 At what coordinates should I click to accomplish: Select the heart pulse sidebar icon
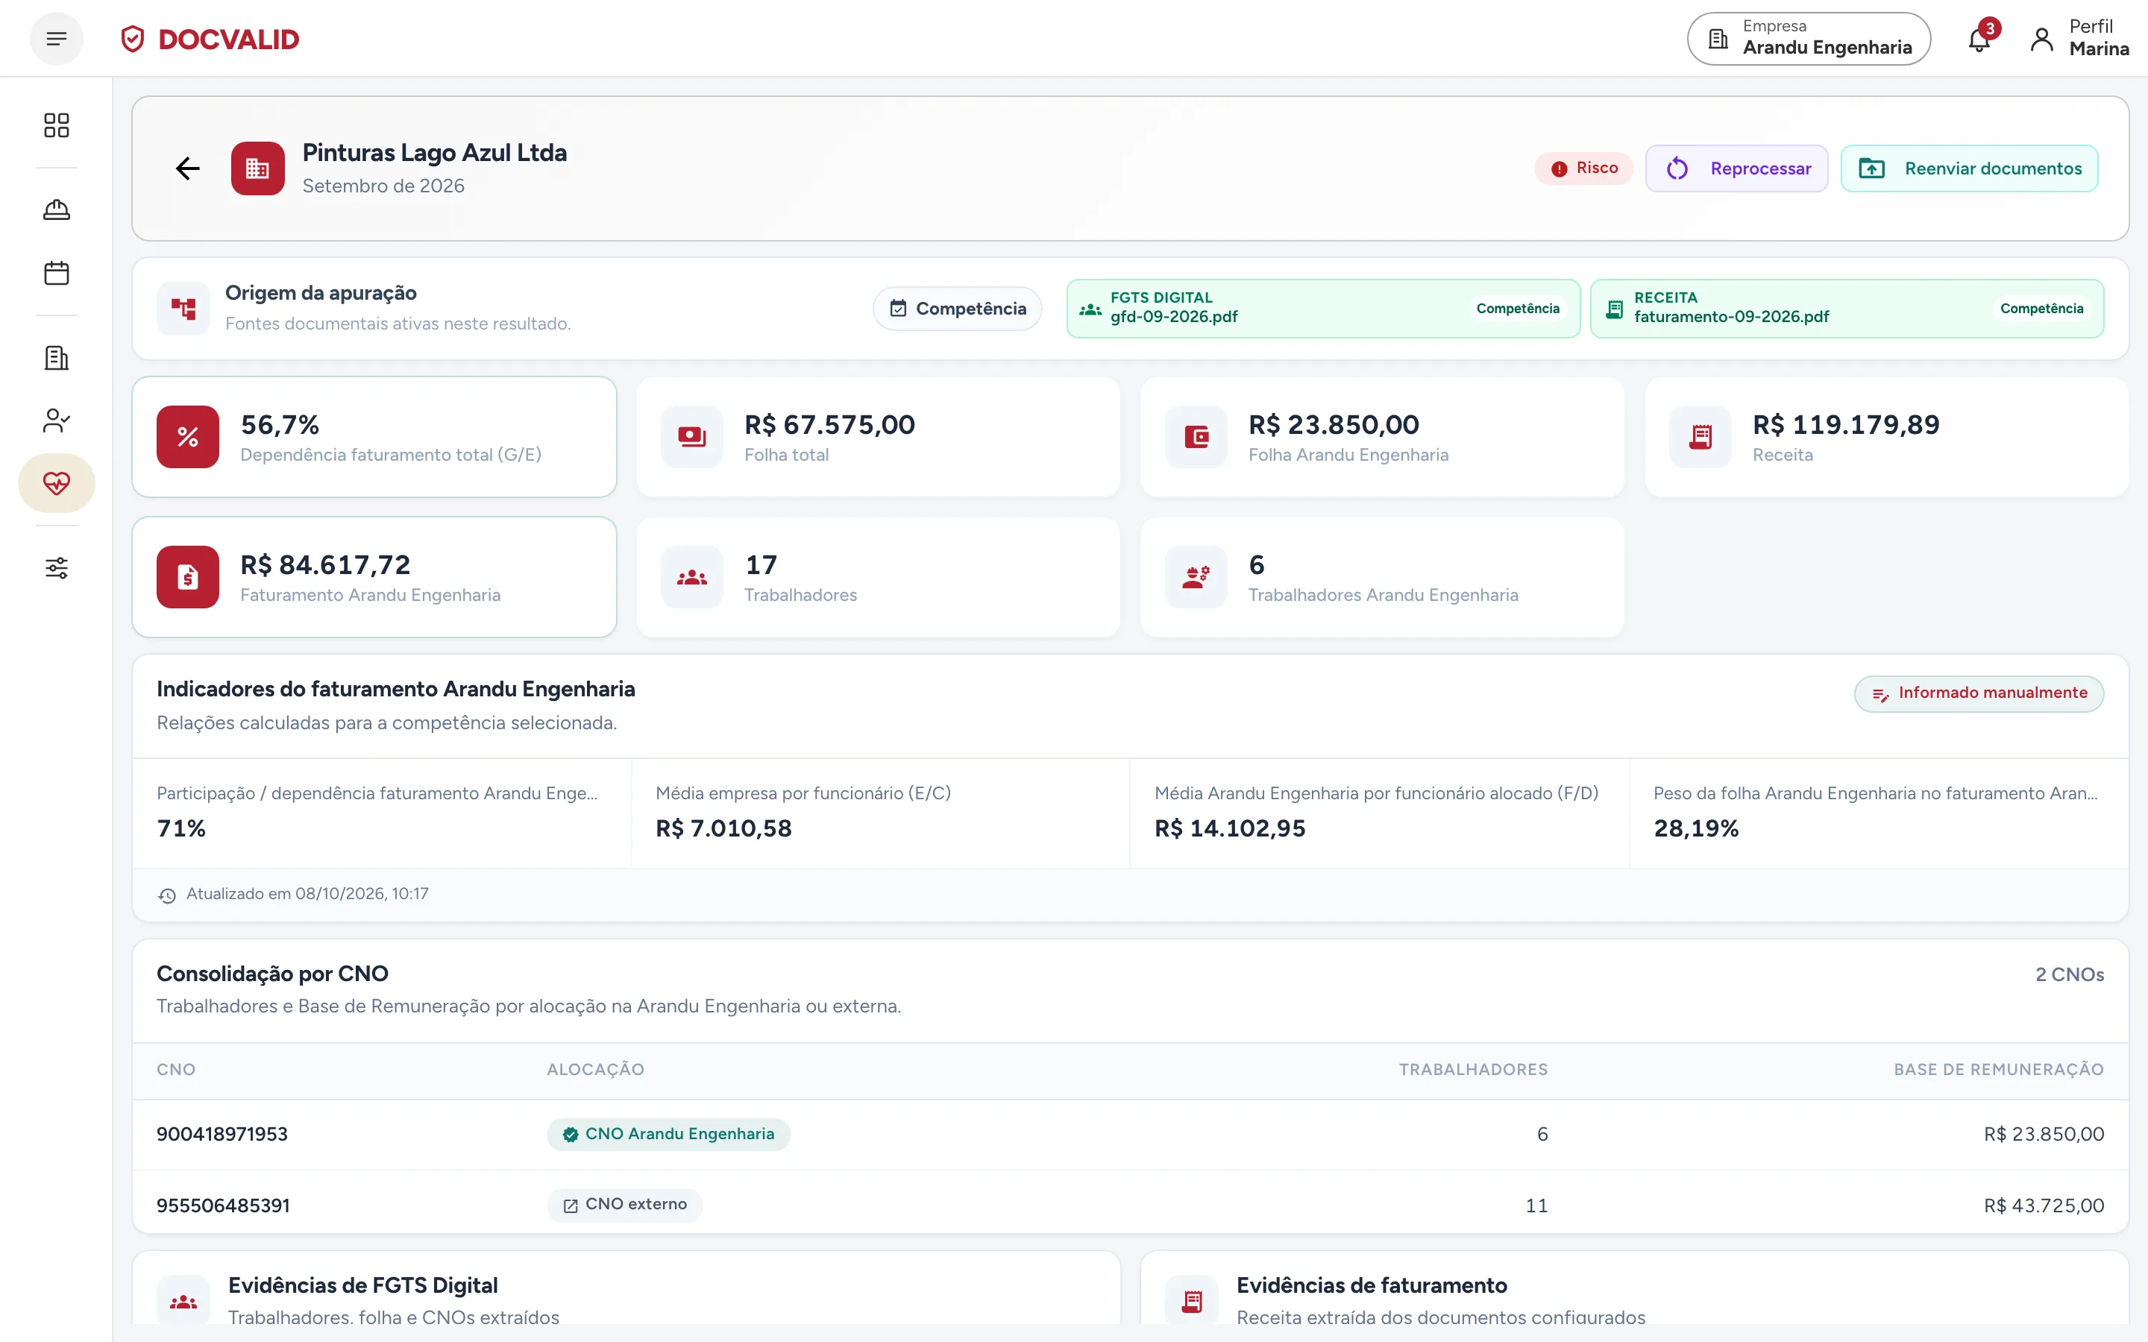(x=57, y=483)
